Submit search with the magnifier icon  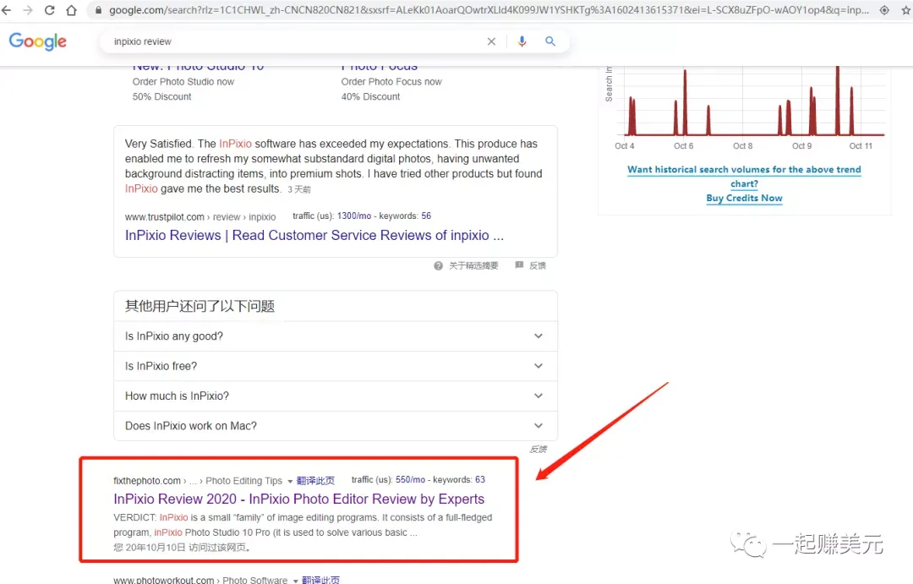point(549,41)
